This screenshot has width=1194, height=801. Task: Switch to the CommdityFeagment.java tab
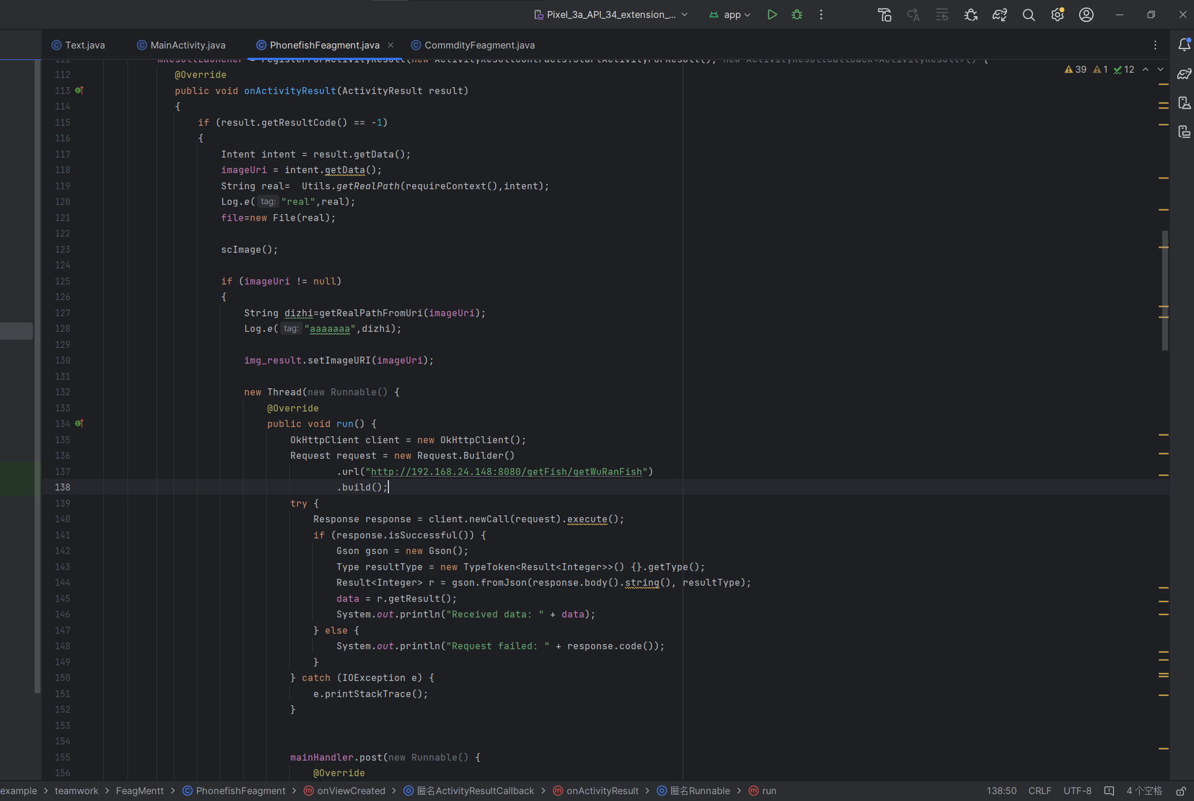click(479, 45)
